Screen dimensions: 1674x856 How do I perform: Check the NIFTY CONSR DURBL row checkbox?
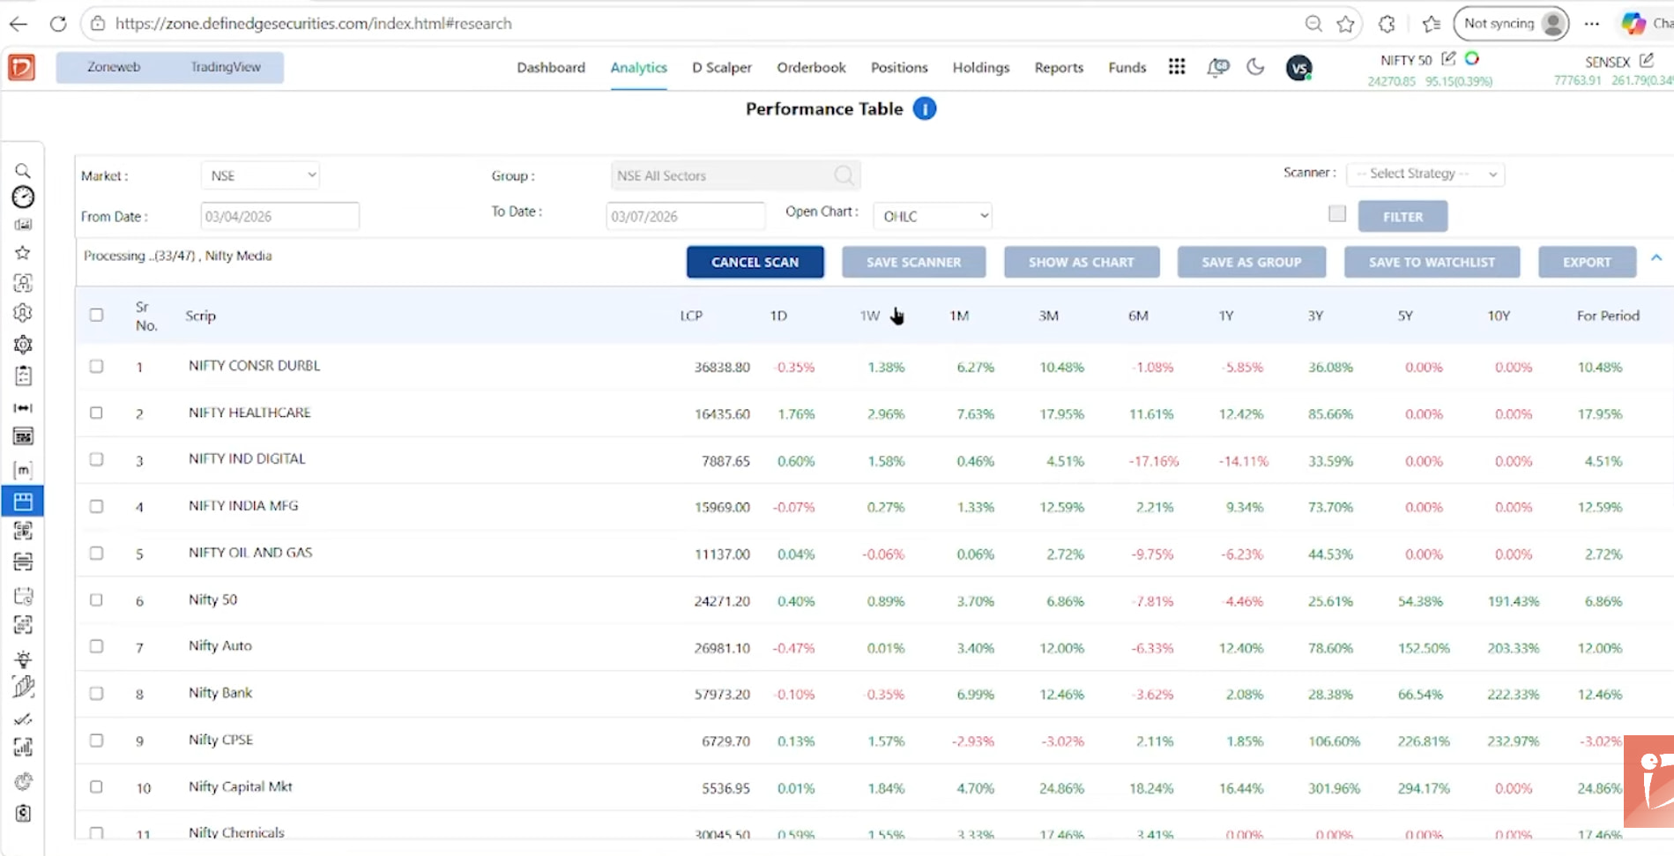click(x=96, y=366)
